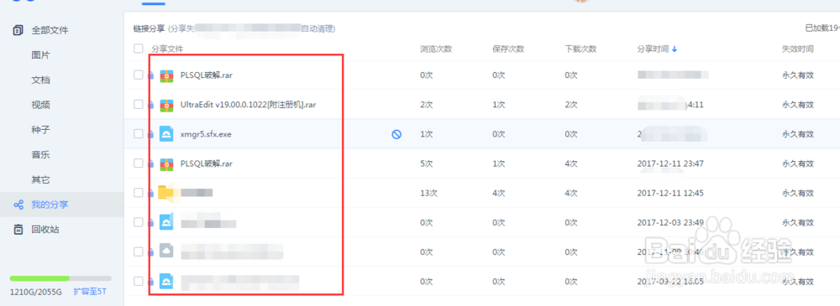Open the UltraEdit v19.00.0.1022[附注册机].rar file name
Viewport: 840px width, 306px height.
[x=249, y=105]
